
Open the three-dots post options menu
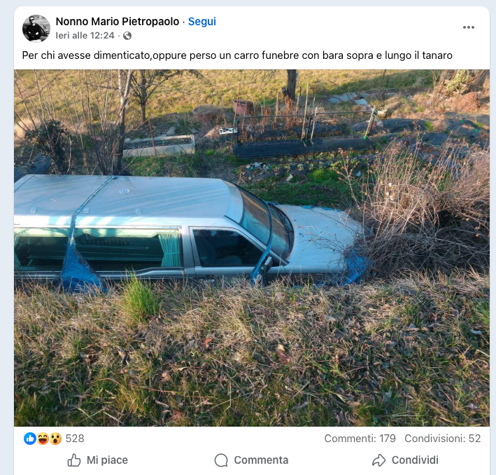(x=468, y=27)
